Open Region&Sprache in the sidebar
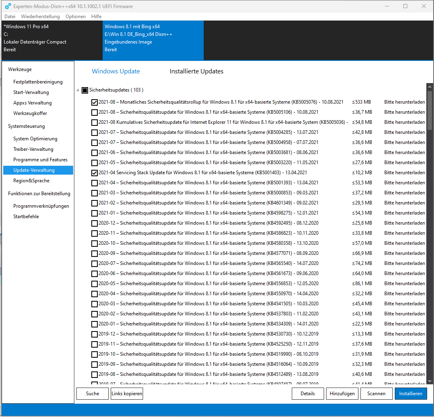 (x=31, y=181)
